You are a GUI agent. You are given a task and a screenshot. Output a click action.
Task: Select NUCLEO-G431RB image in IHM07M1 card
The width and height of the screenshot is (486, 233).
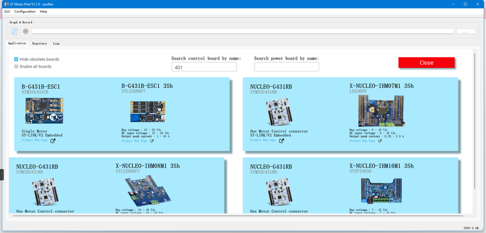click(x=279, y=112)
